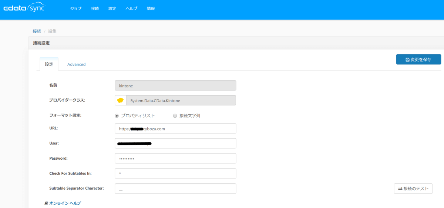This screenshot has width=444, height=208.
Task: Open the 情報 menu
Action: pyautogui.click(x=151, y=8)
